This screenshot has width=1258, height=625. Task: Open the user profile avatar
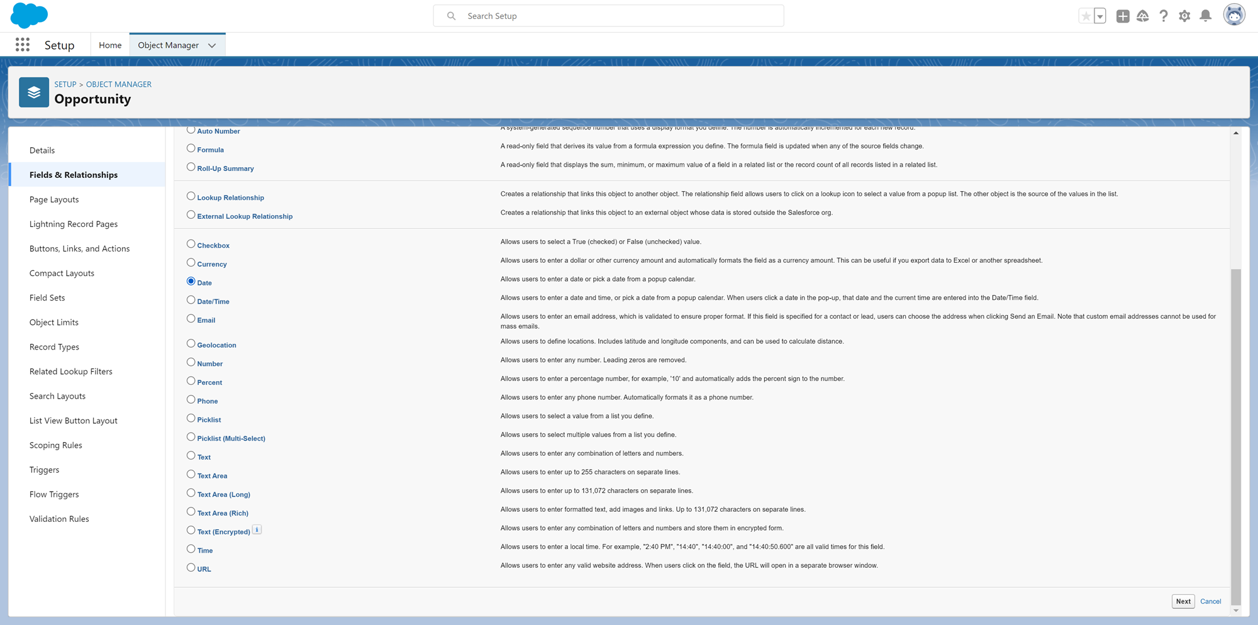1233,15
